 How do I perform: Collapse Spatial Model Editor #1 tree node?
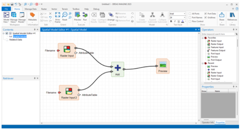[4, 33]
